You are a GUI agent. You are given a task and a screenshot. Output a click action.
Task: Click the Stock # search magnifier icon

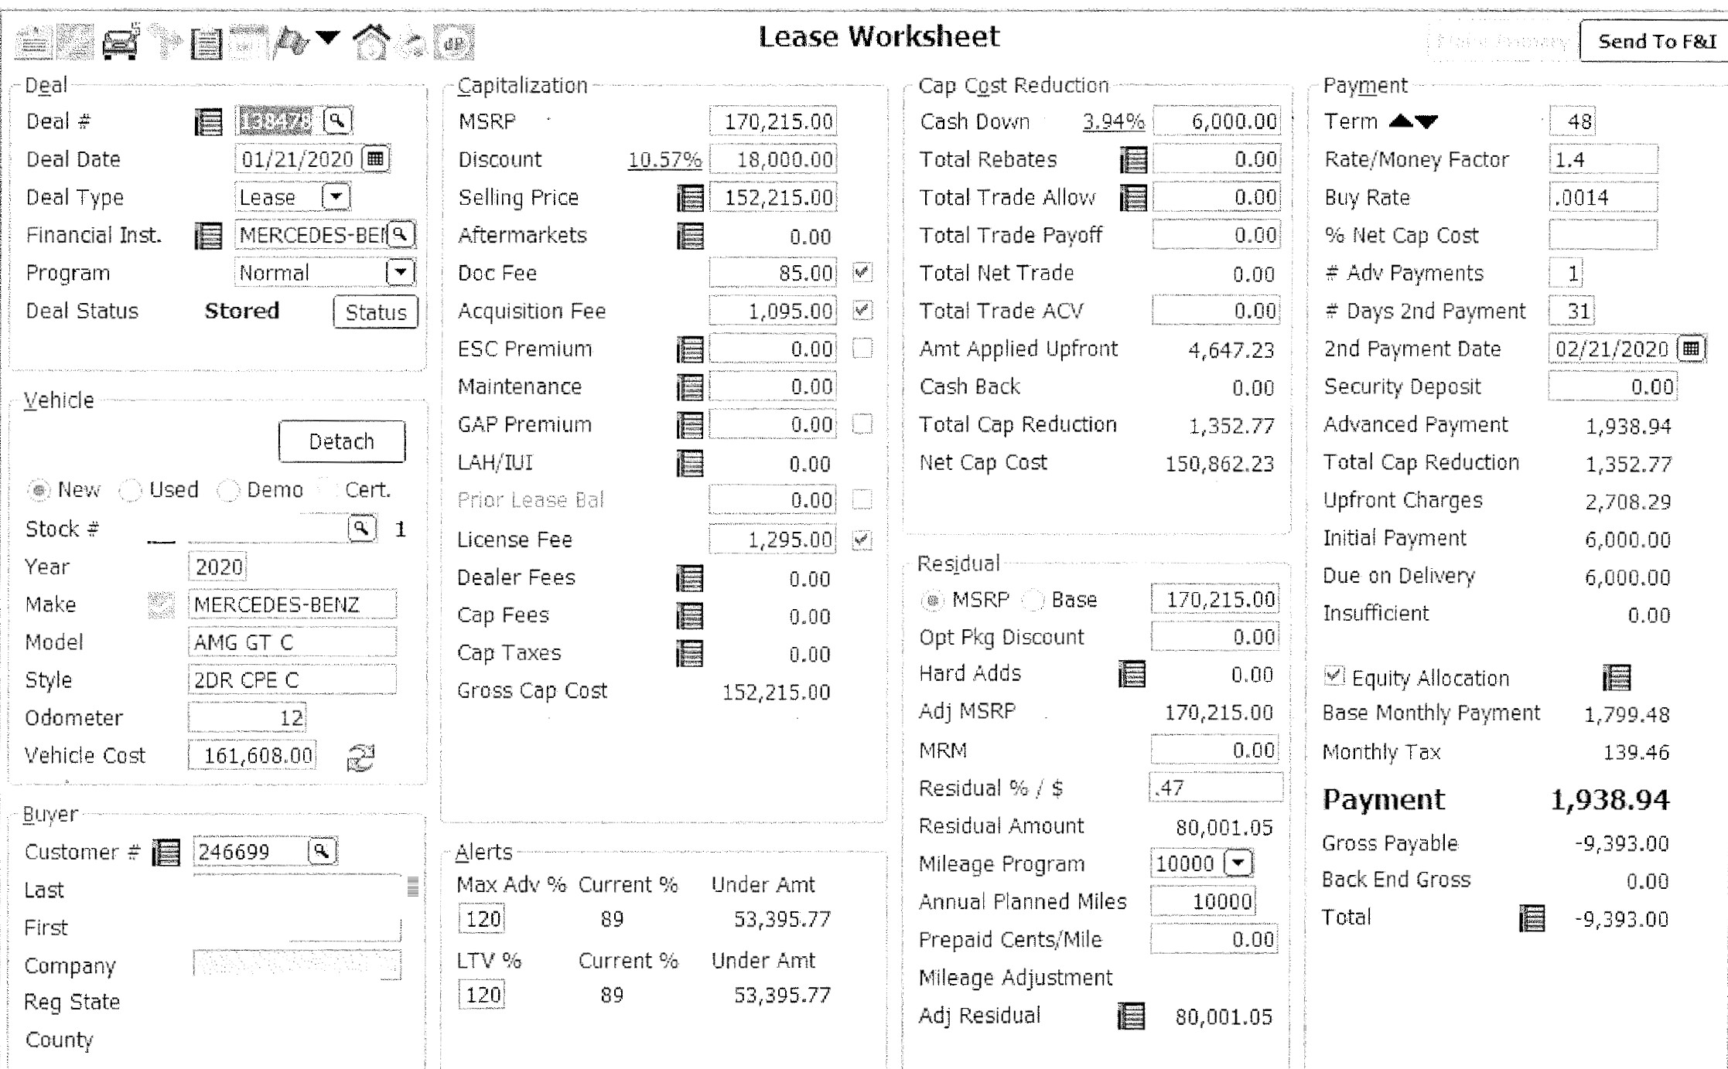pos(361,529)
